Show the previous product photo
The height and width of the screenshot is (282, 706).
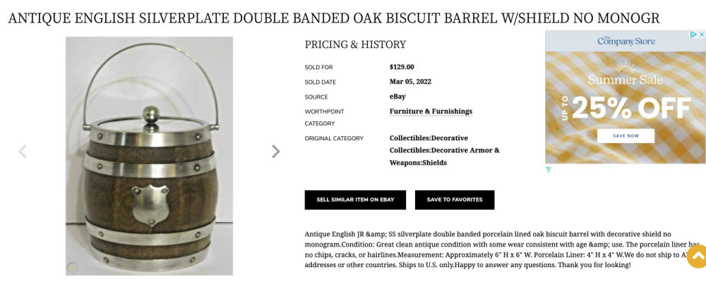(x=23, y=152)
